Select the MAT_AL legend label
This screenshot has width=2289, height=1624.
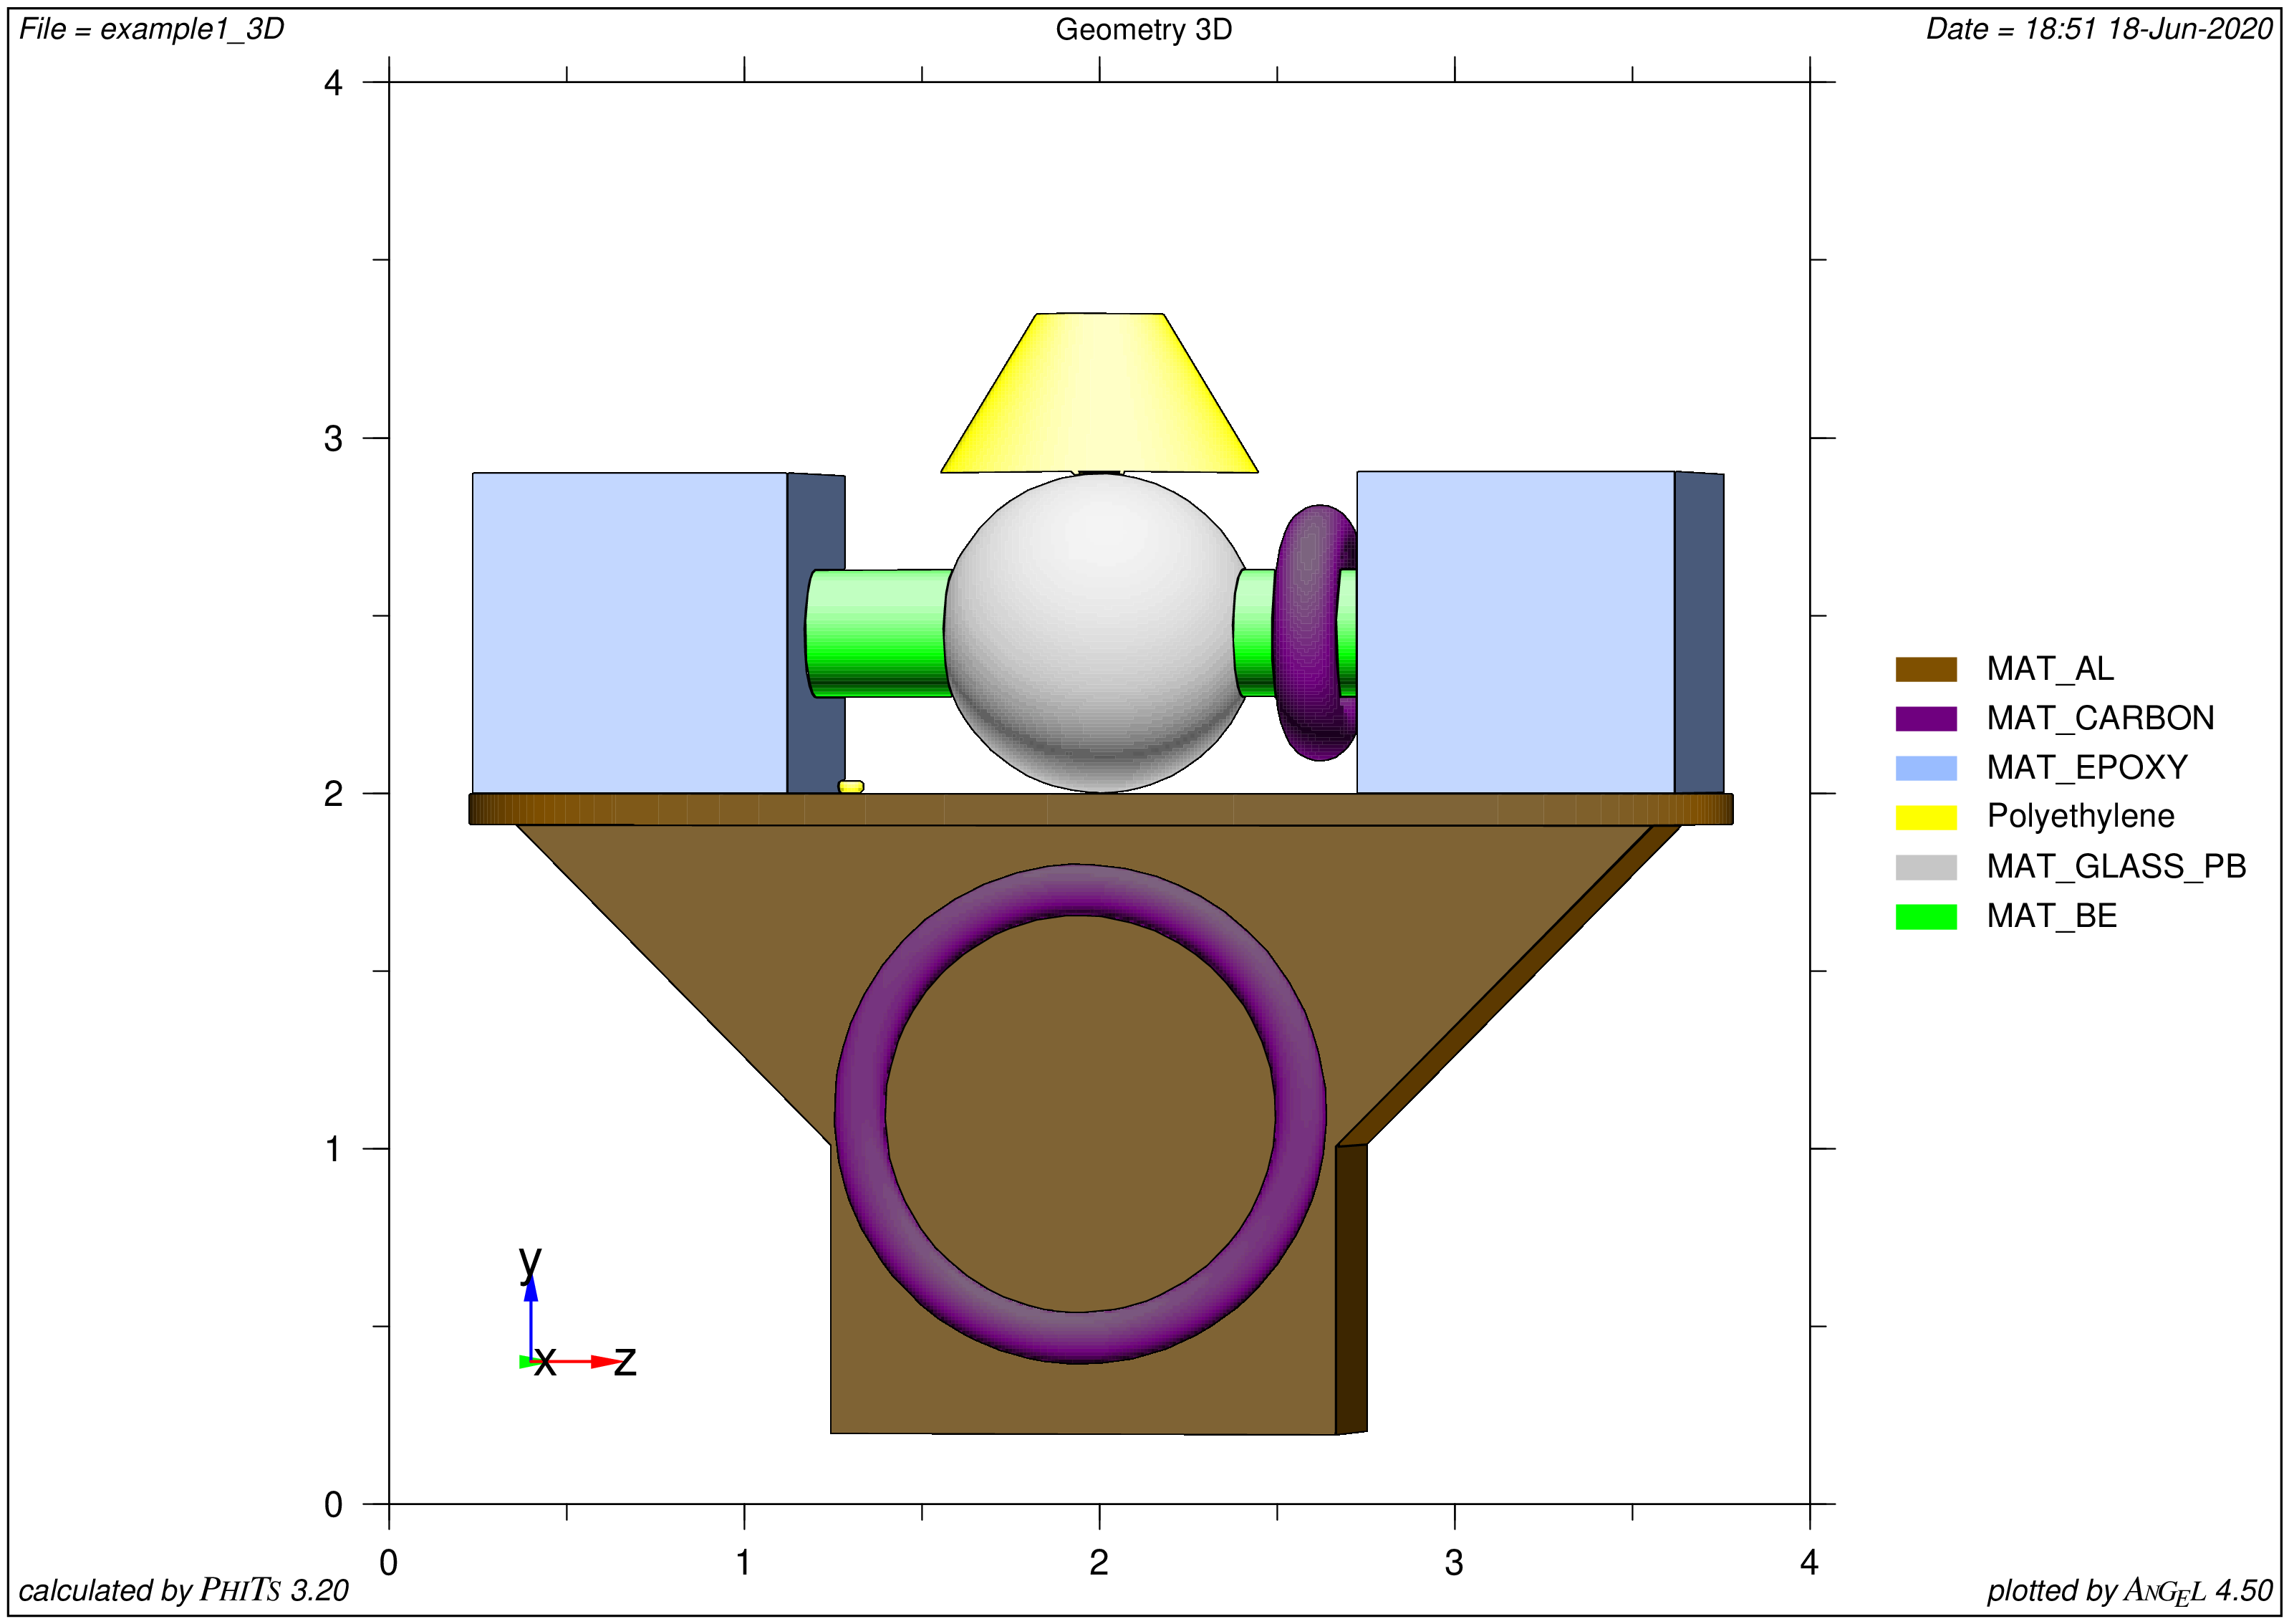2049,669
